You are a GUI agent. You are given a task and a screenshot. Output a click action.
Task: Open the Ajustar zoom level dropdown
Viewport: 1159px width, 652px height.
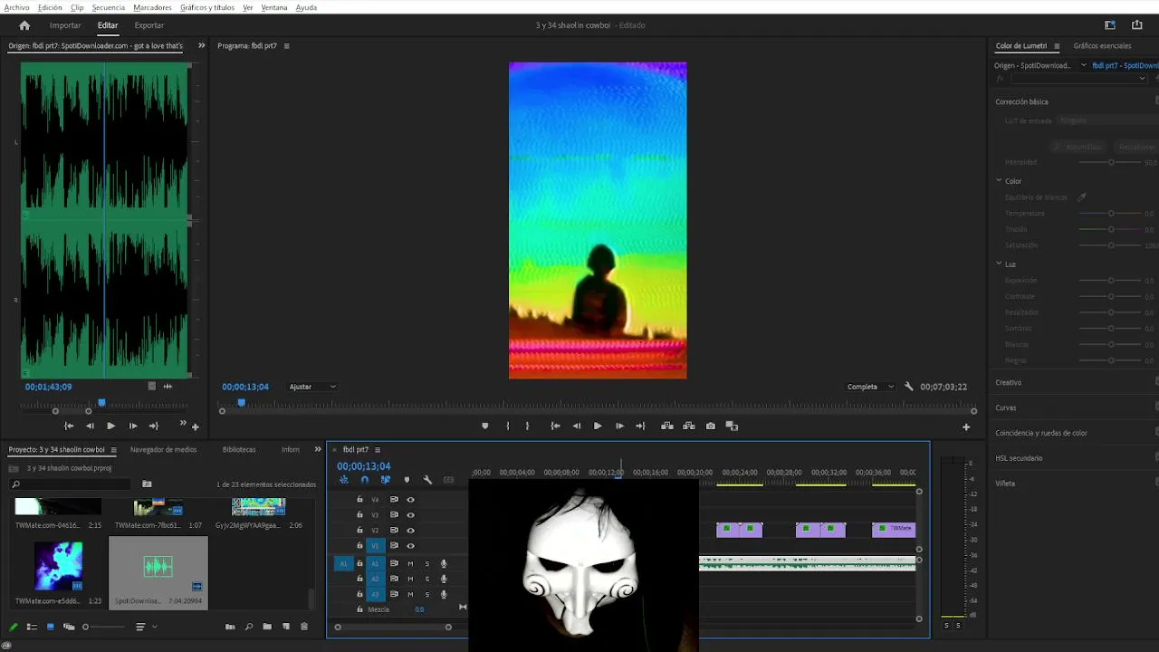(x=312, y=387)
